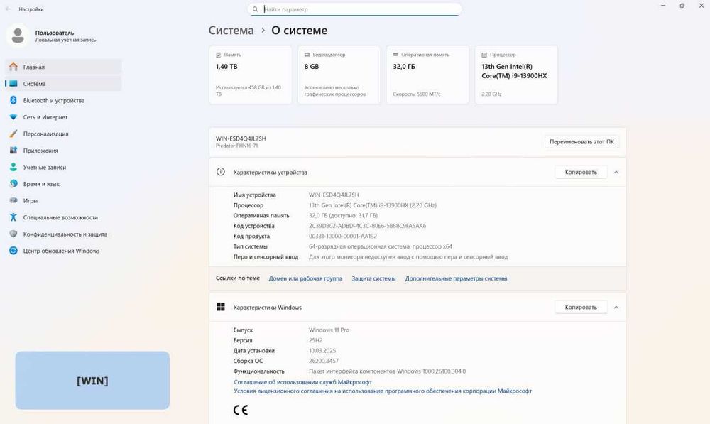
Task: Go to Система breadcrumb
Action: (231, 31)
